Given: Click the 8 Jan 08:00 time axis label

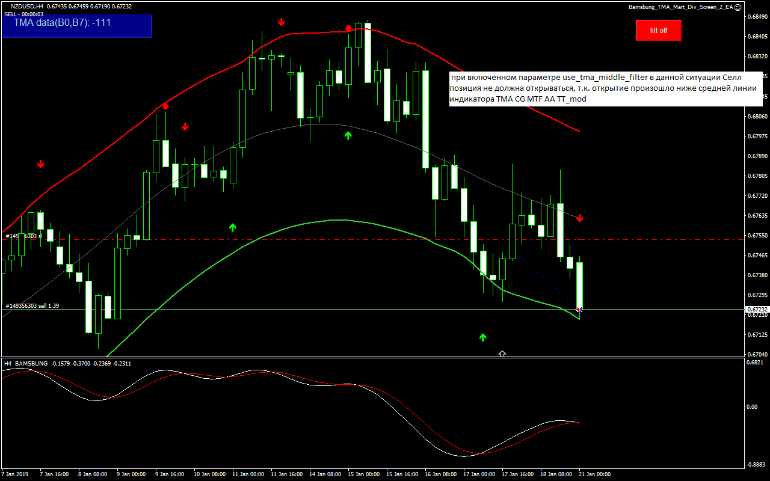Looking at the screenshot, I should (92, 474).
